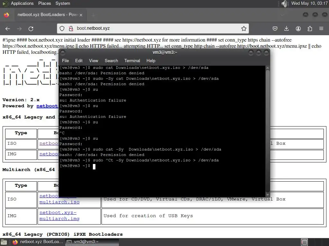Click the terminal scrollbar down arrow

(268, 194)
